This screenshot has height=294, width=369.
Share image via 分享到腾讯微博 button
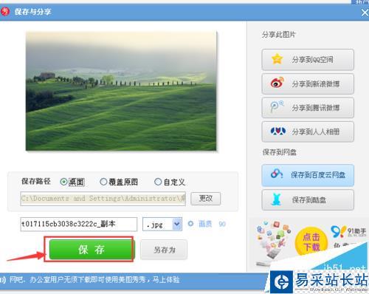coord(308,108)
